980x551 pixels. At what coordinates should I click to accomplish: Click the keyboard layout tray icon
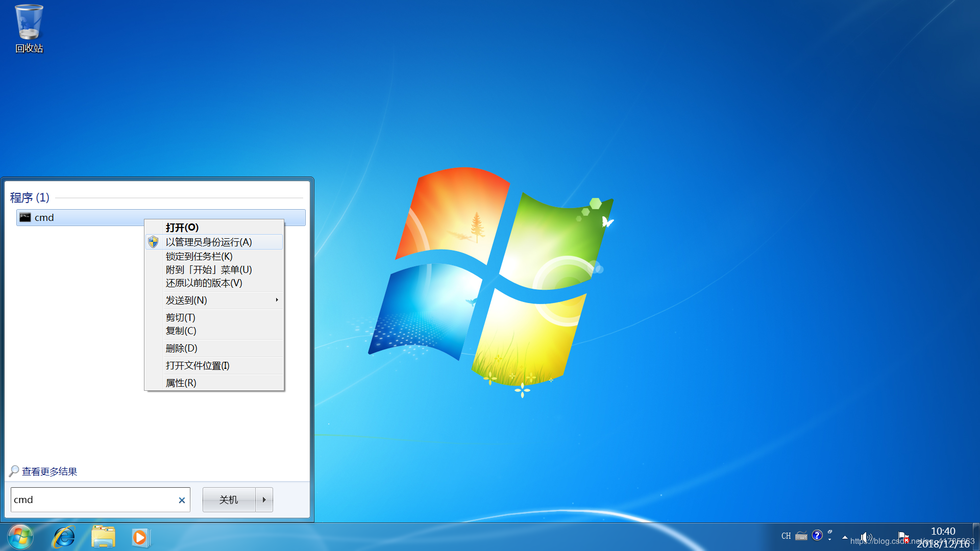pos(801,536)
